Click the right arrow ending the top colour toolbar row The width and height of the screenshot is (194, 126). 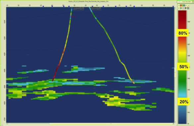(x=188, y=5)
